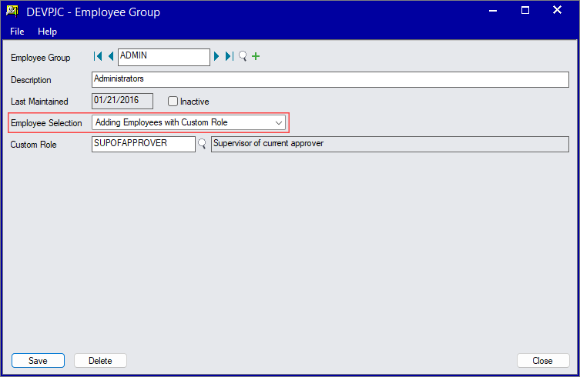Click the Supervisor of current approver text box
This screenshot has height=377, width=580.
pos(390,144)
